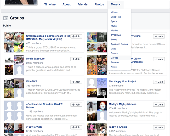Click the Groups section icon
The height and width of the screenshot is (136, 170).
click(6, 18)
